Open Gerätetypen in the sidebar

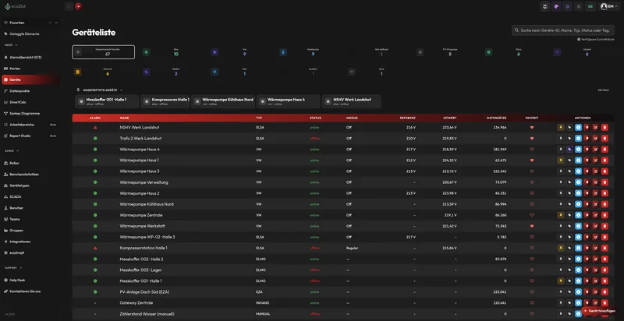(19, 185)
